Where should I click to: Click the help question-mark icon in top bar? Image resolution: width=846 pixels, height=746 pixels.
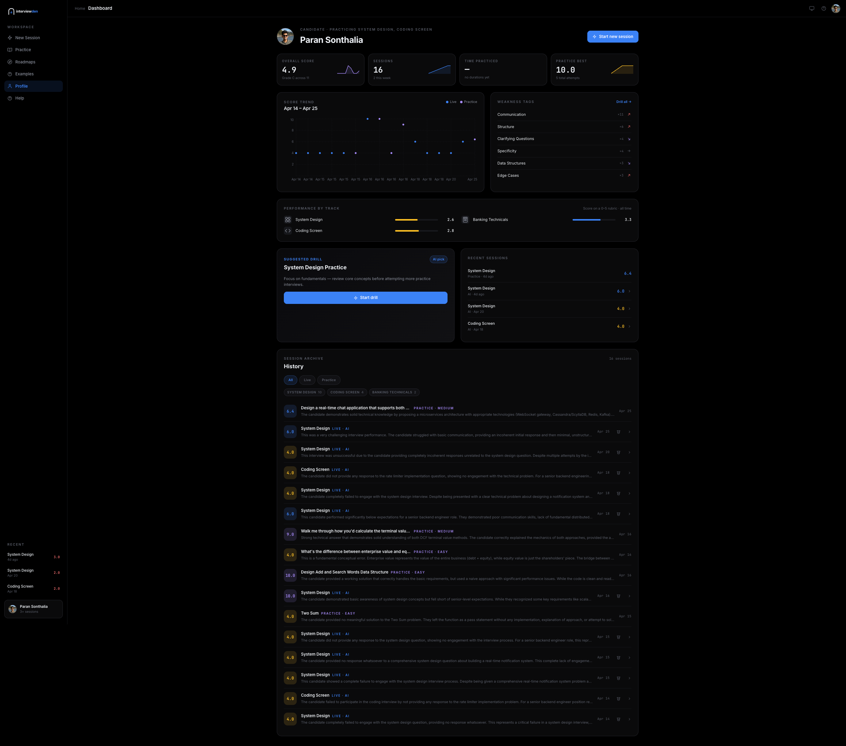pos(824,8)
